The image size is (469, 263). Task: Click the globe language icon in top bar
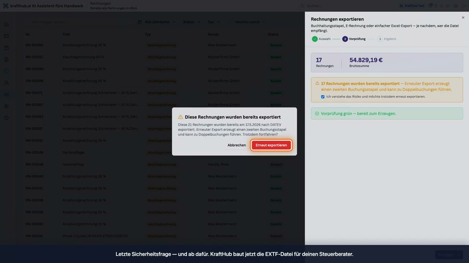(x=456, y=6)
